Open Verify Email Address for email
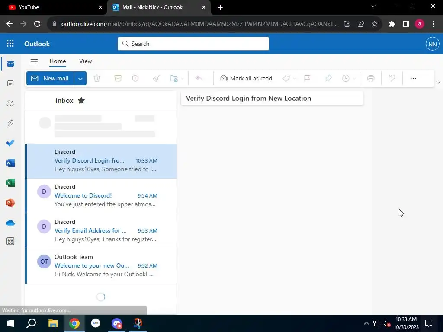Image resolution: width=443 pixels, height=332 pixels. pyautogui.click(x=101, y=231)
